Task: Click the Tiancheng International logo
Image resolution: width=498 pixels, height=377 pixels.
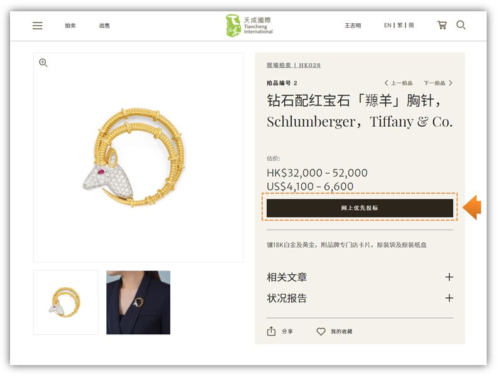Action: (x=250, y=25)
